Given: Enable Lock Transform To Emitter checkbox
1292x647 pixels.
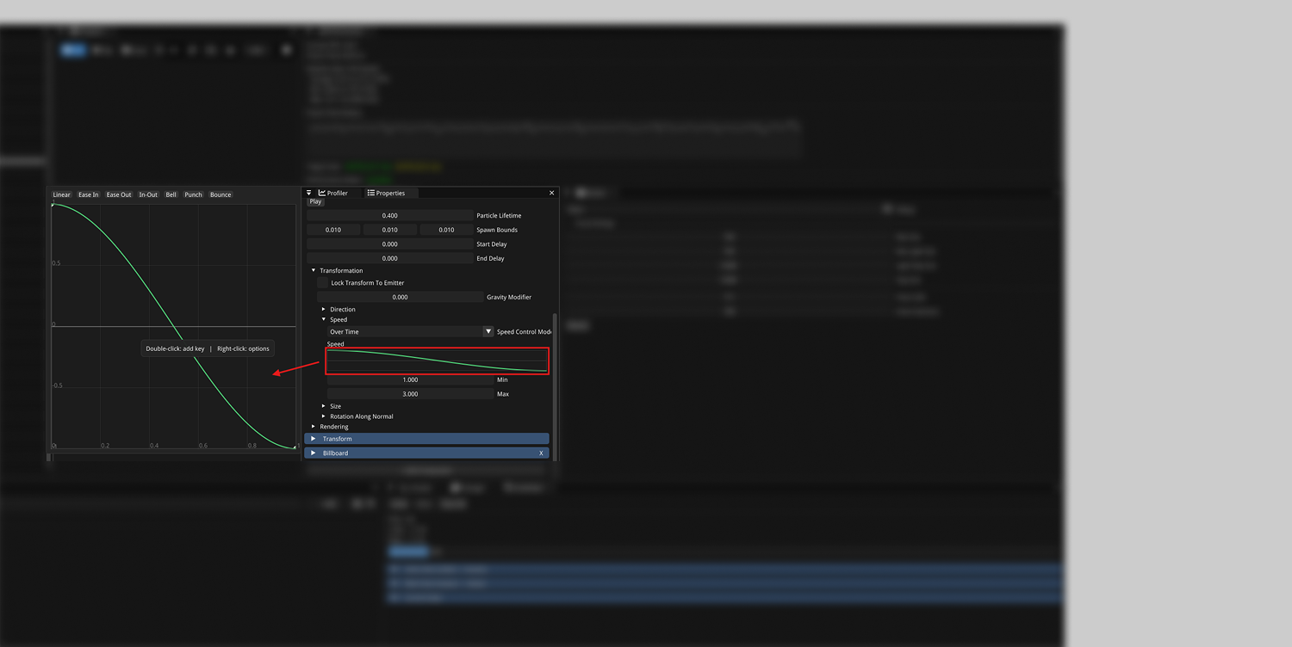Looking at the screenshot, I should tap(323, 282).
